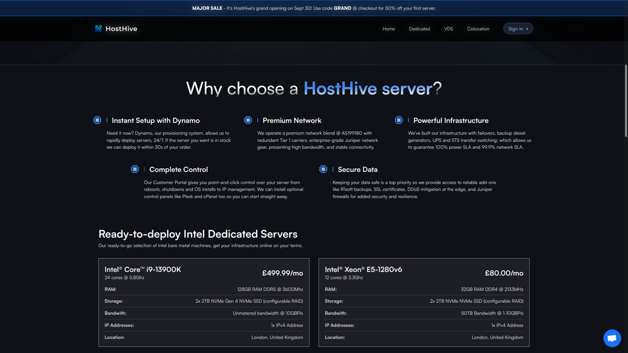Screen dimensions: 628x353
Task: Click '12 cores @ 3.3Ghz' subtitle
Action: pyautogui.click(x=344, y=278)
